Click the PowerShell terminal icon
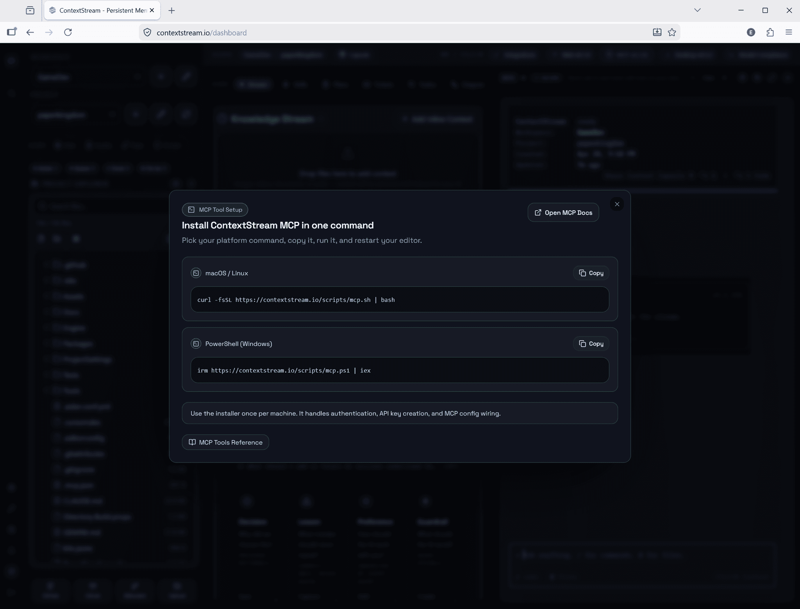Viewport: 800px width, 609px height. (196, 344)
